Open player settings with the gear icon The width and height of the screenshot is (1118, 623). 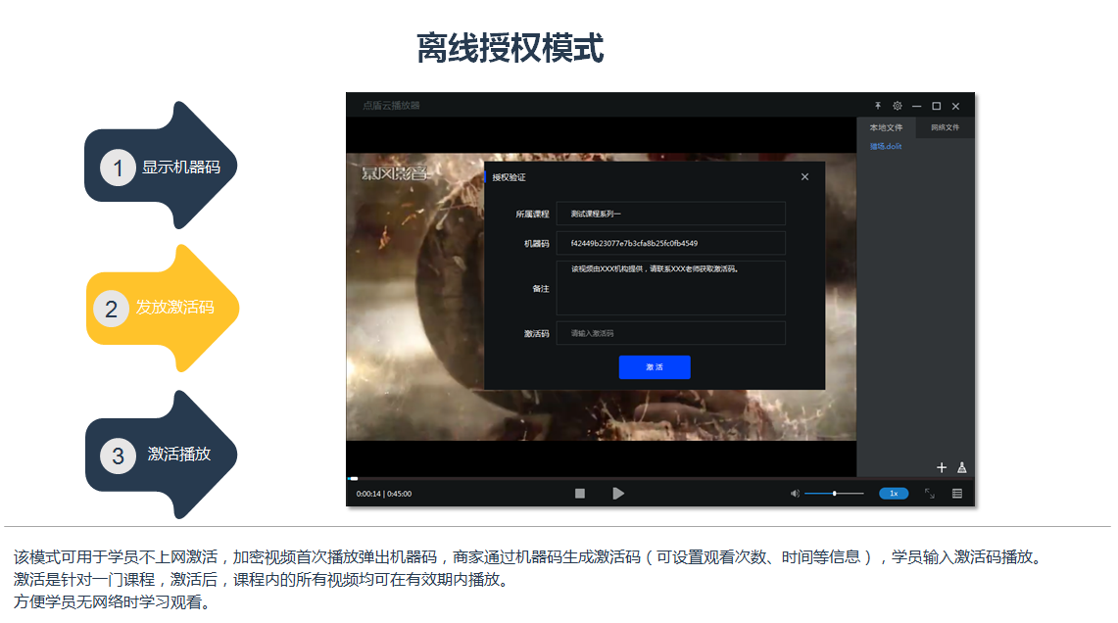click(898, 106)
